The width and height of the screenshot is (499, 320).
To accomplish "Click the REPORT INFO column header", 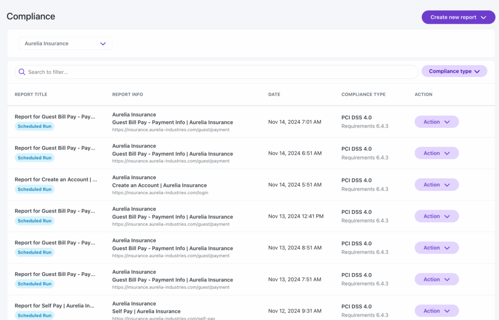I will (x=128, y=94).
